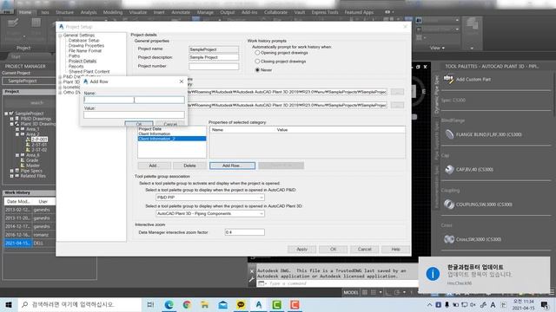Image resolution: width=556 pixels, height=312 pixels.
Task: Select the CAP,BV,40 palette icon
Action: [x=449, y=170]
